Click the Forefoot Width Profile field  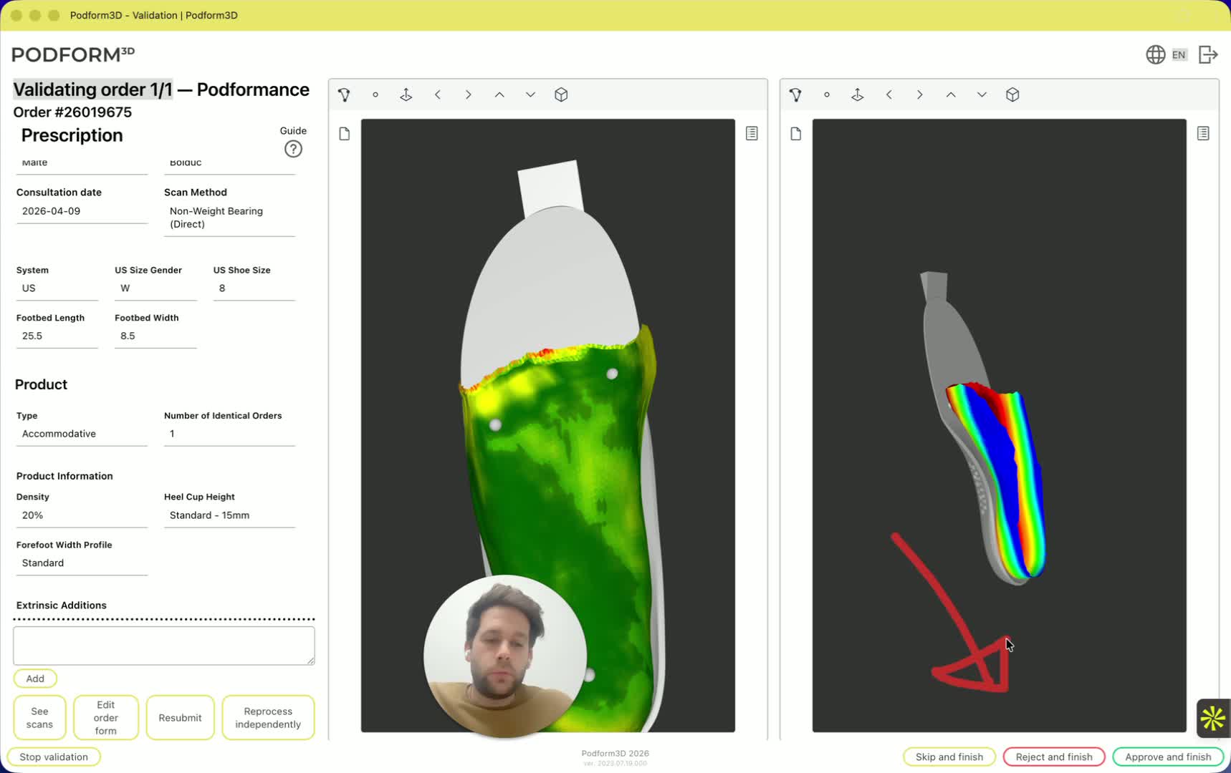pos(82,563)
